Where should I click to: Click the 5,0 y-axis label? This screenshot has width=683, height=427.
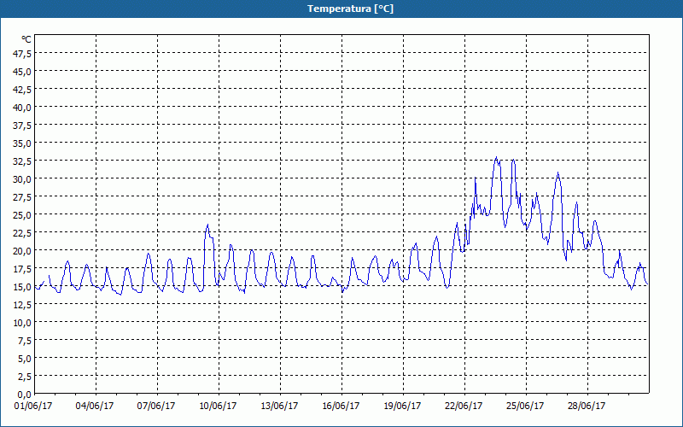[x=25, y=359]
